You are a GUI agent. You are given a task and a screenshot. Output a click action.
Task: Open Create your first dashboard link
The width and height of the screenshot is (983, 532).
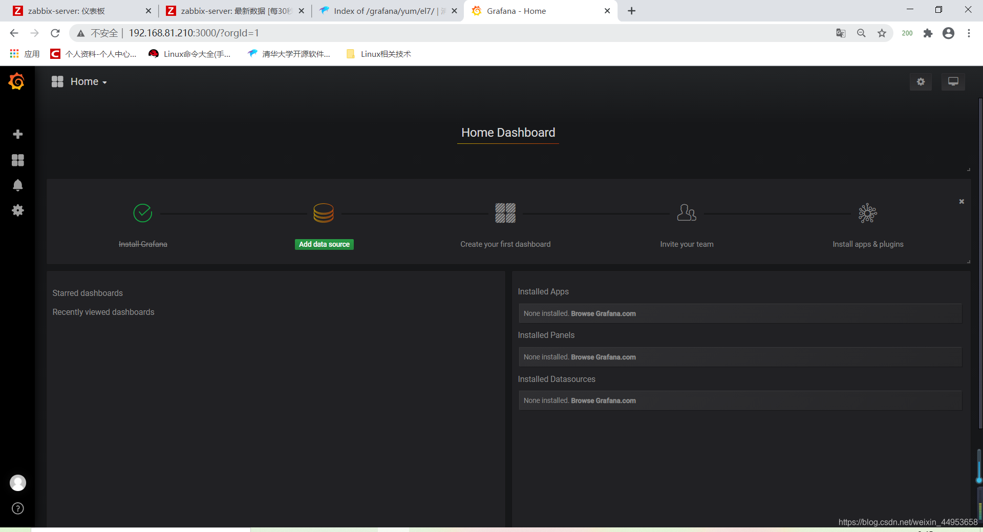click(505, 244)
